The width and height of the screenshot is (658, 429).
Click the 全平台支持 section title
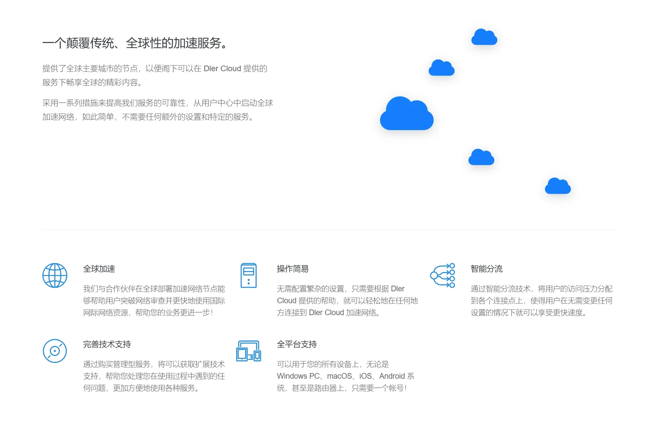coord(297,345)
